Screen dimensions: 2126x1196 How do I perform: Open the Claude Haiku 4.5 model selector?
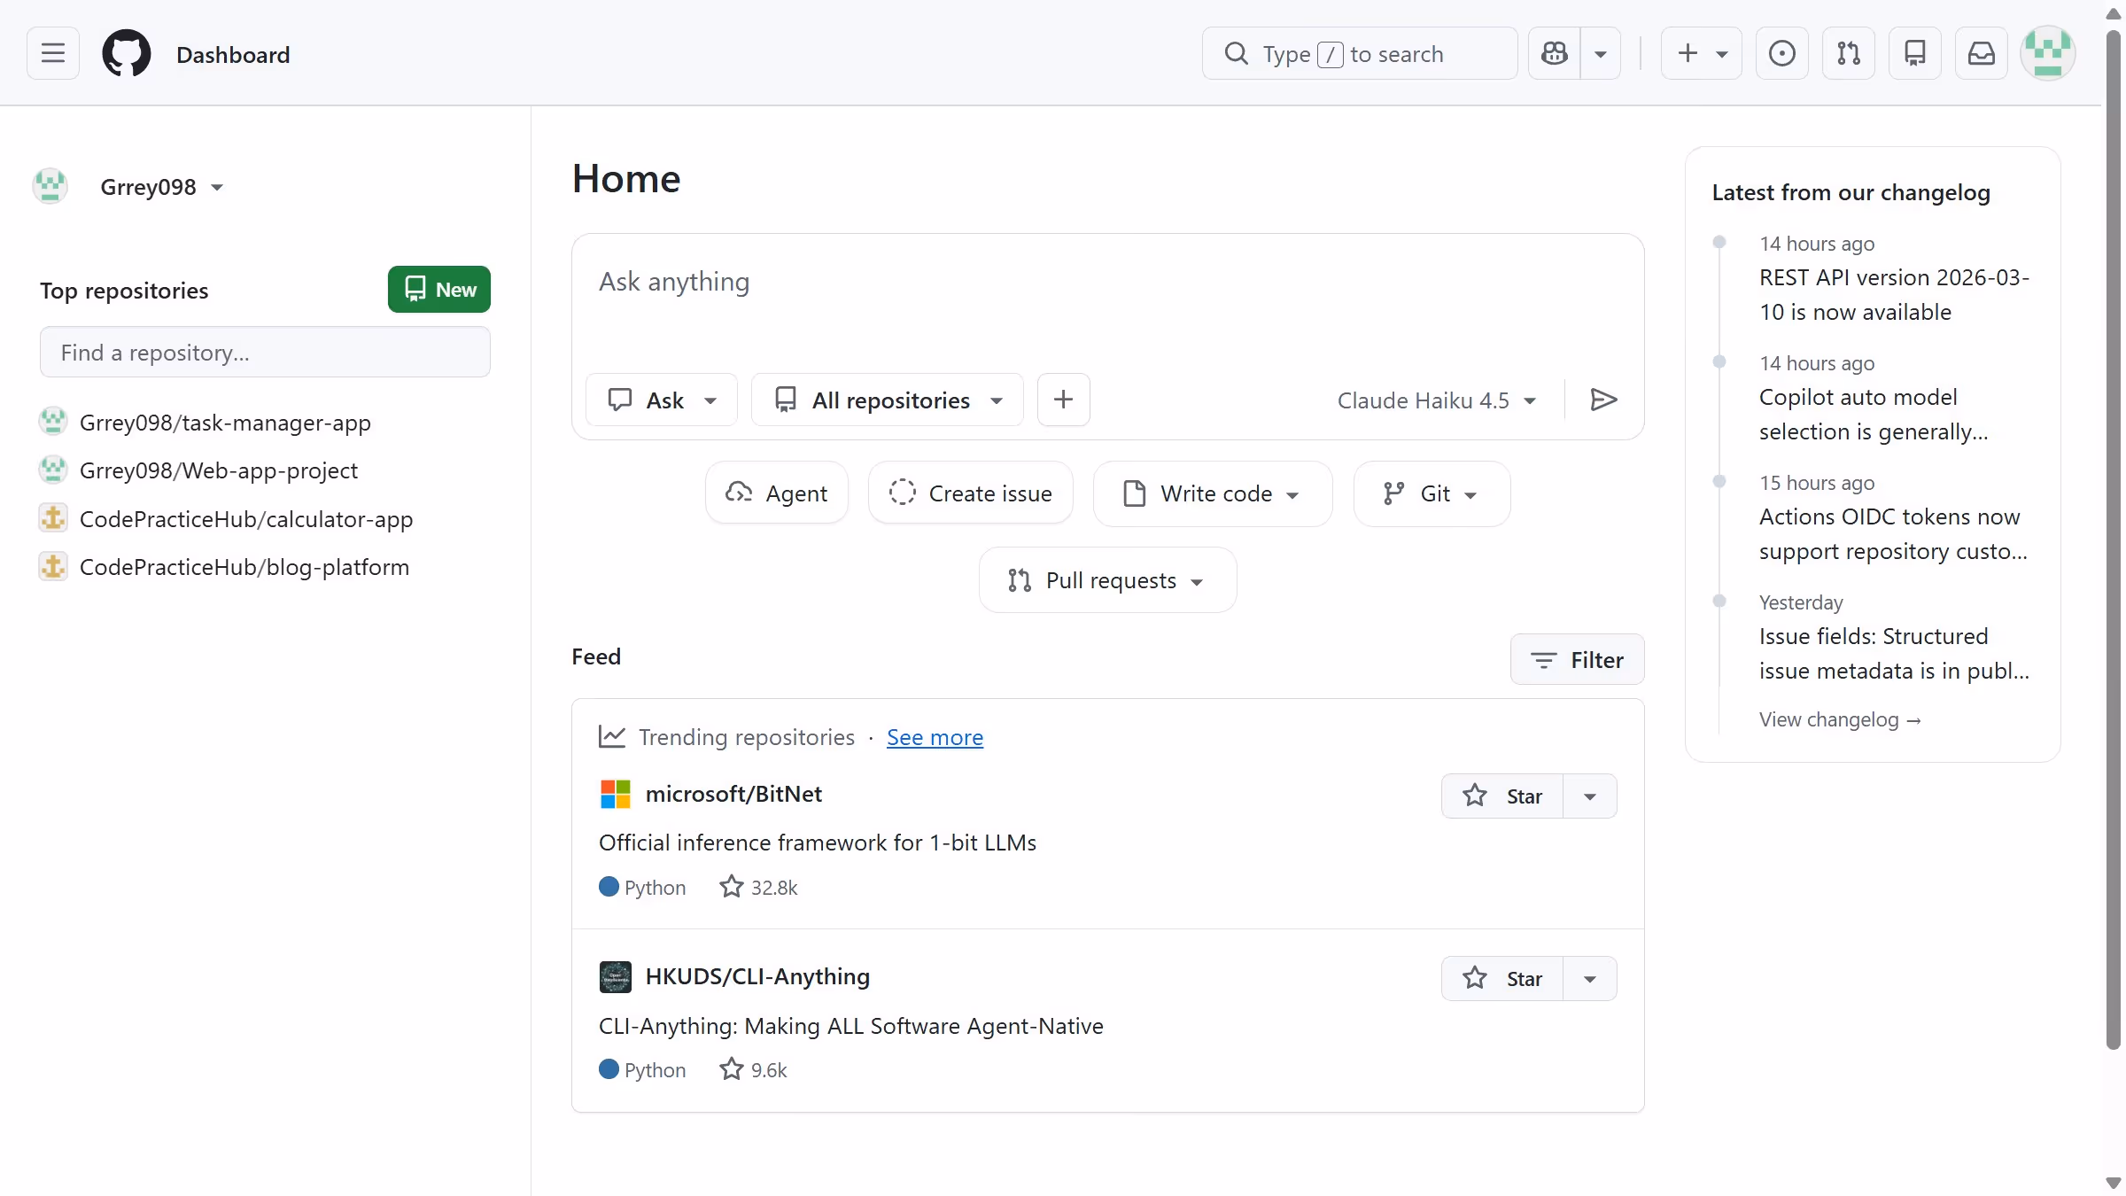coord(1437,400)
